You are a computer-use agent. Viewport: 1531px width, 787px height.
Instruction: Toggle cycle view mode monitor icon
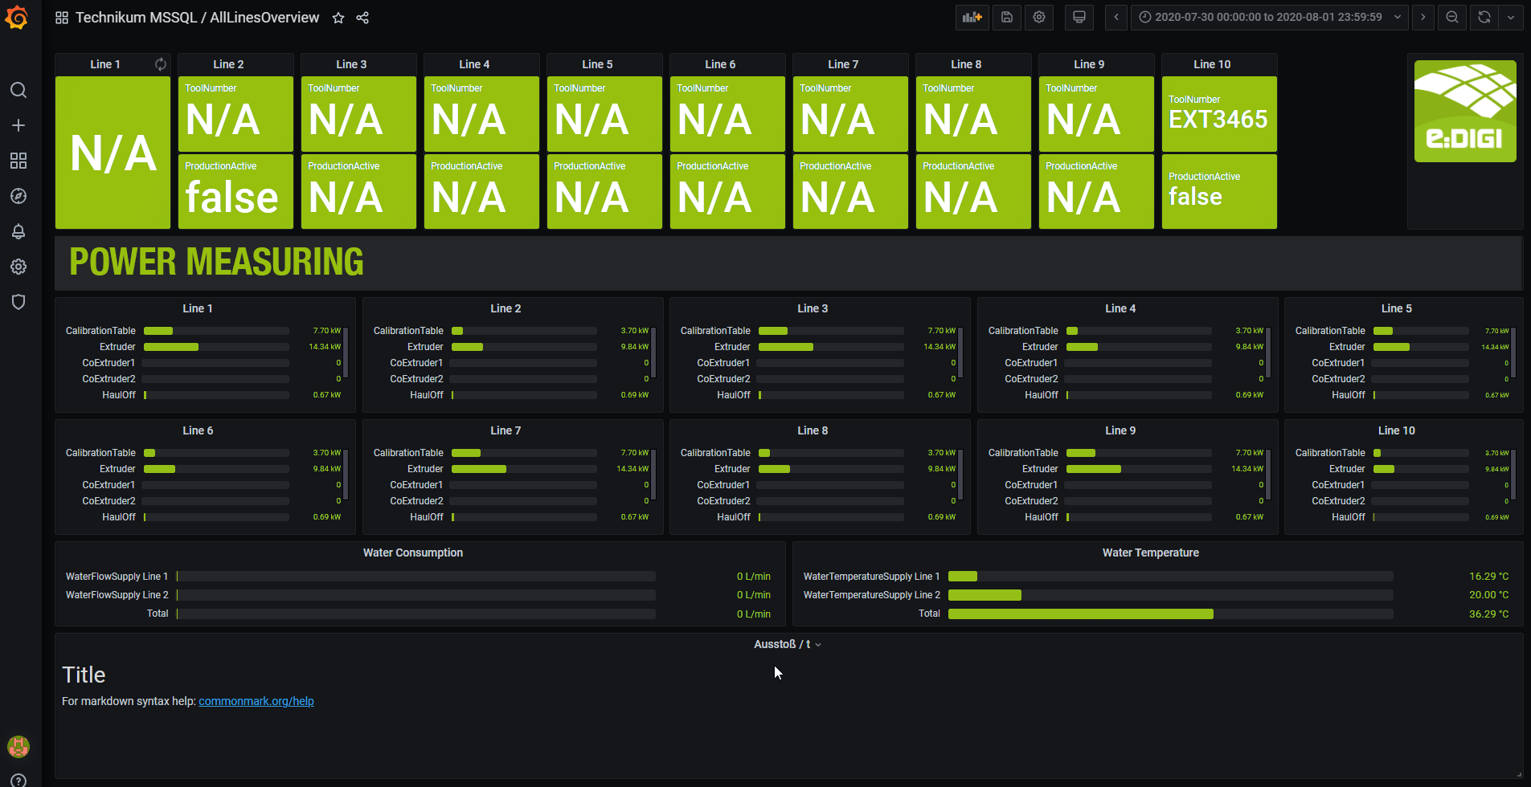point(1079,17)
